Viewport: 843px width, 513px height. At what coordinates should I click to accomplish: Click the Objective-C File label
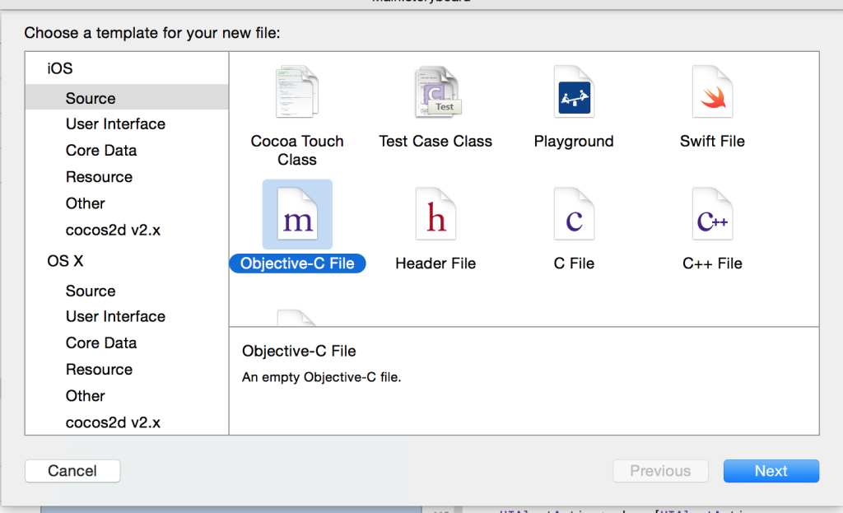pyautogui.click(x=297, y=263)
